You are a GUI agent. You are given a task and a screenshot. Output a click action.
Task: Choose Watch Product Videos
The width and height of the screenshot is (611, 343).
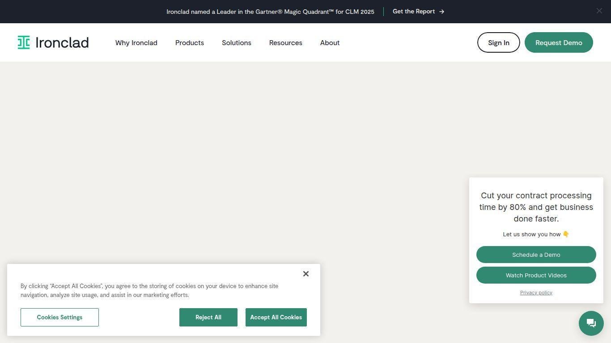[536, 275]
